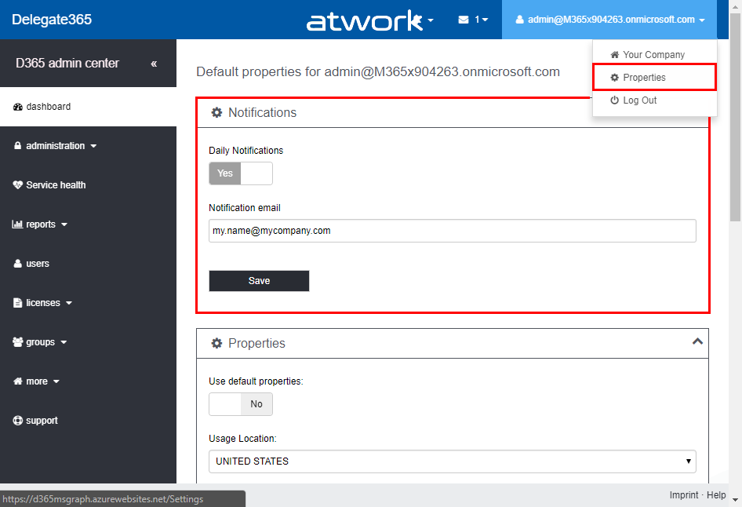Expand the reports menu
742x507 pixels.
[88, 224]
